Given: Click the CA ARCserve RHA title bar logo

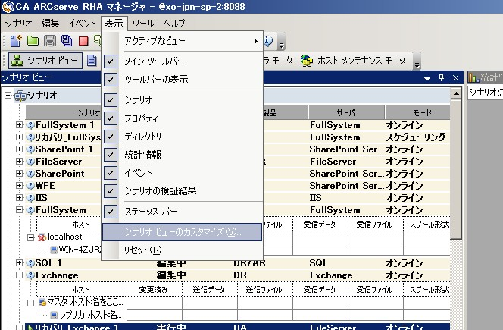Looking at the screenshot, I should tap(8, 6).
